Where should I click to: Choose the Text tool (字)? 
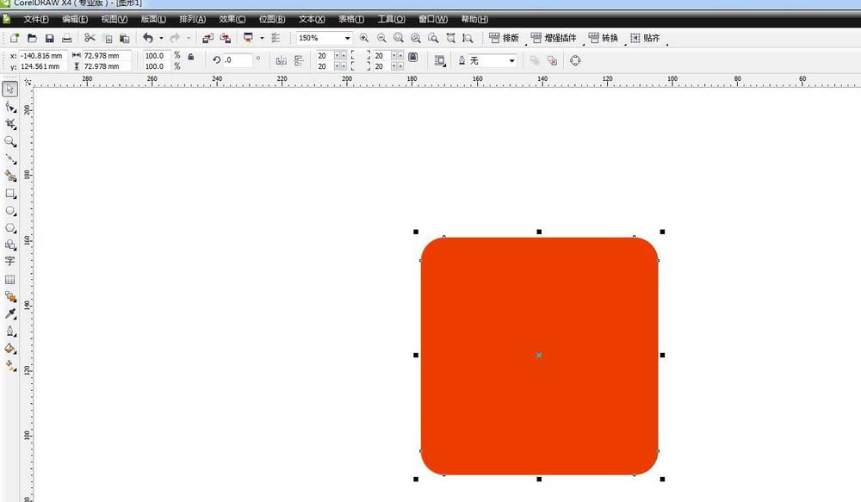tap(10, 262)
